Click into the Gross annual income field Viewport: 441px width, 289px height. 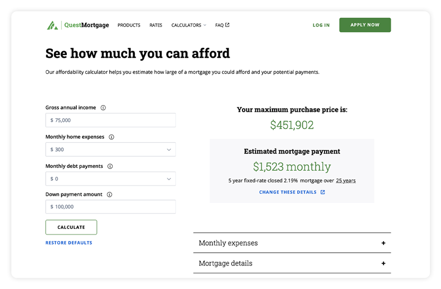(110, 120)
